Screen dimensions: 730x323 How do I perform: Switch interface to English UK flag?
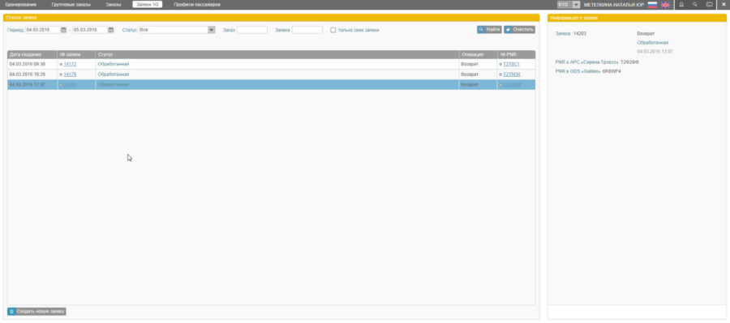[665, 5]
